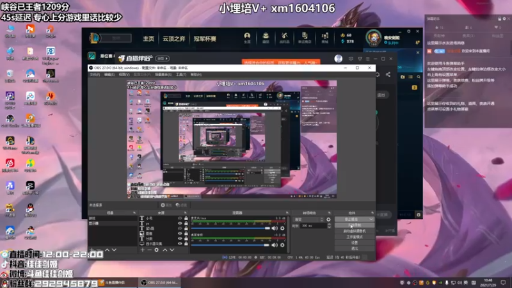Open desktop audio settings gear
This screenshot has height=288, width=512.
(x=282, y=245)
